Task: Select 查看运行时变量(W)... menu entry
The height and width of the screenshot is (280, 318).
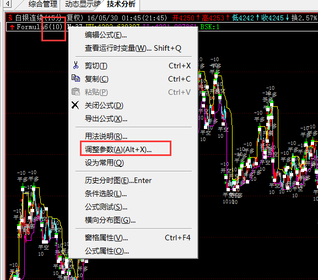Action: click(134, 49)
